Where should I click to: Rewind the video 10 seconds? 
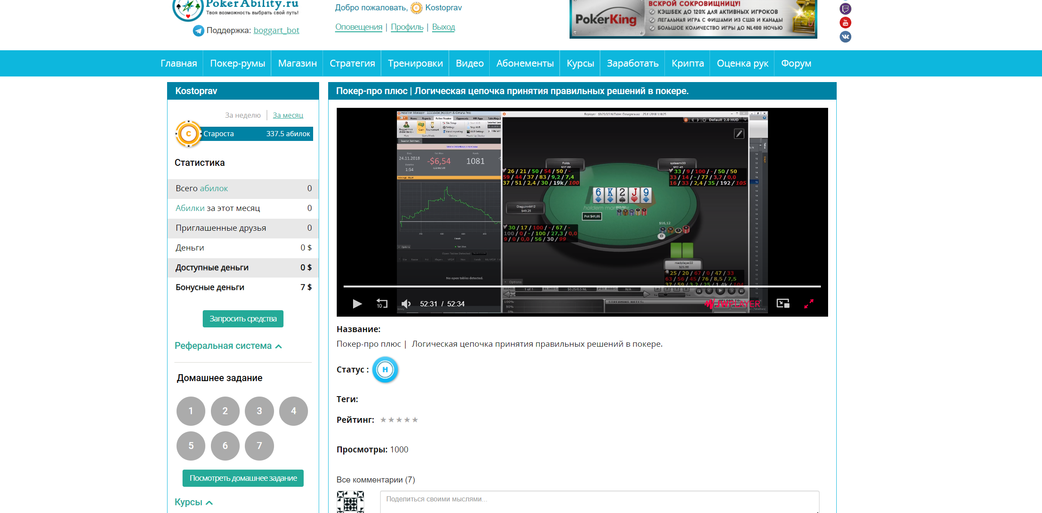pyautogui.click(x=381, y=304)
